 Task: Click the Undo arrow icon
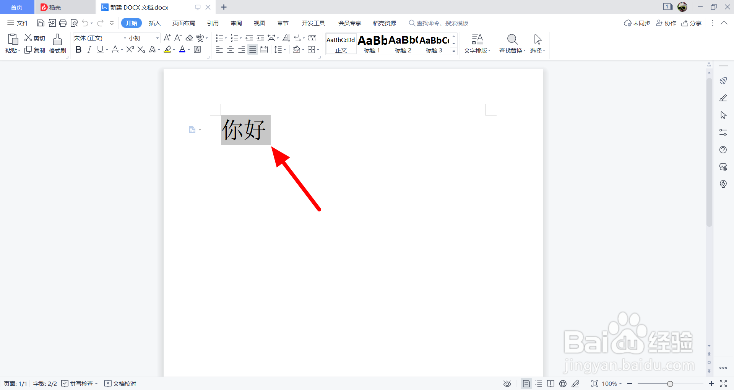85,23
